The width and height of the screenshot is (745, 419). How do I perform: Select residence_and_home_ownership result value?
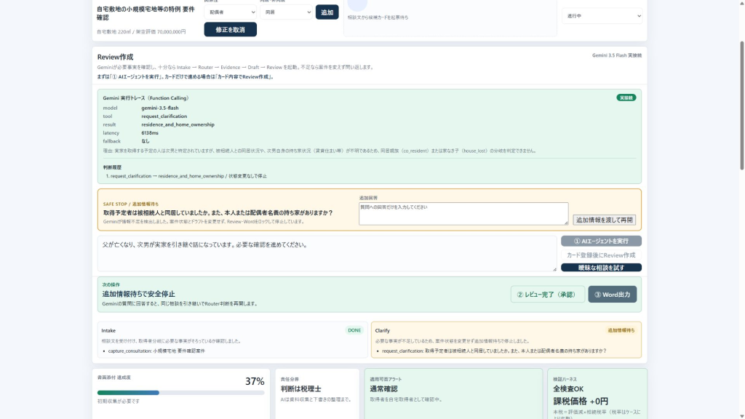tap(178, 124)
